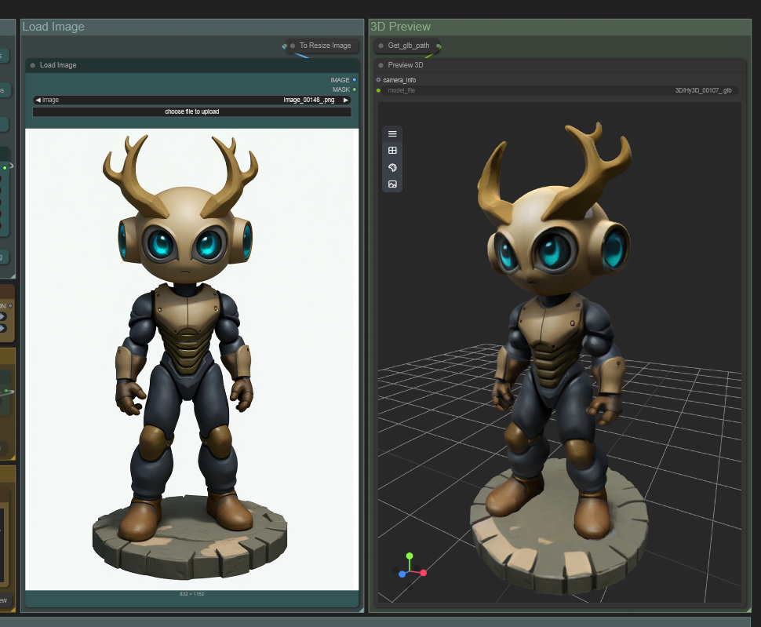The height and width of the screenshot is (627, 761).
Task: Click the loaded character image thumbnail
Action: 191,359
